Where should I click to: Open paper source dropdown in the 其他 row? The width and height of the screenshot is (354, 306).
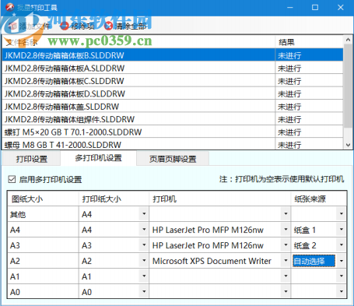[x=342, y=214]
